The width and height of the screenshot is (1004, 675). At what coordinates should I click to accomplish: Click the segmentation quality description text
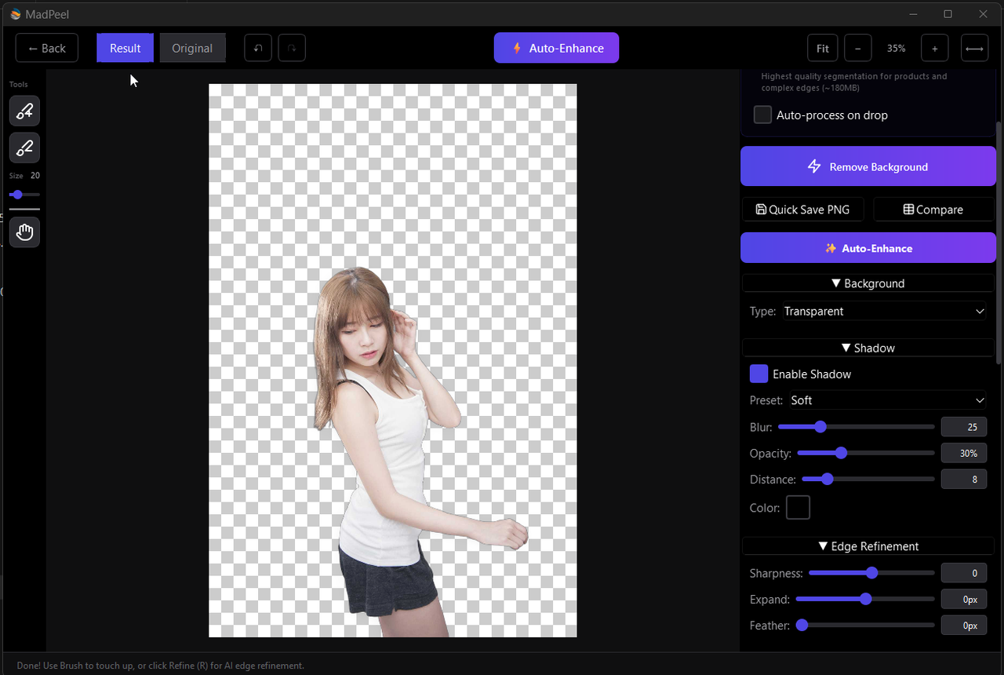[x=853, y=82]
